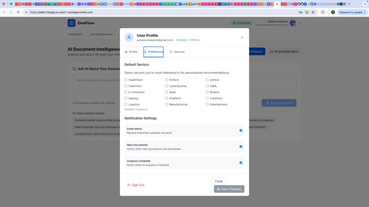Image resolution: width=369 pixels, height=207 pixels.
Task: Check the Gaming sector
Action: point(125,98)
